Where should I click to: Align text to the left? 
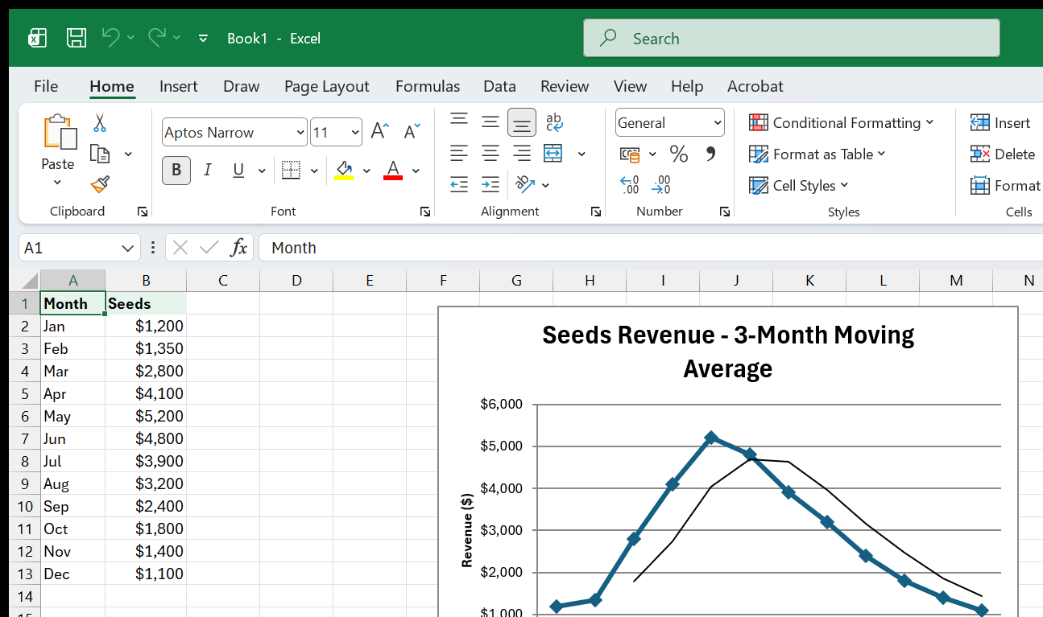point(459,153)
